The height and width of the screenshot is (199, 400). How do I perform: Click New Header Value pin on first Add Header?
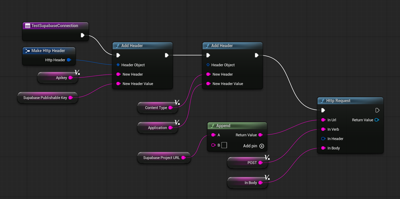coord(118,84)
